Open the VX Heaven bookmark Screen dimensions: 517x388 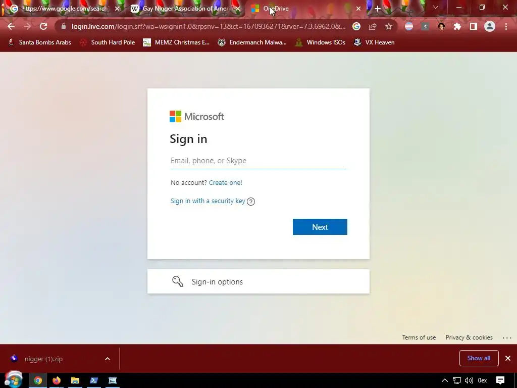tap(374, 42)
